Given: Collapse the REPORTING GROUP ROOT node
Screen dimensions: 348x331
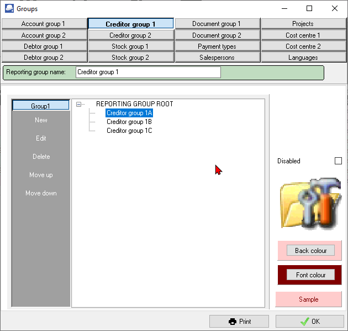Looking at the screenshot, I should (x=78, y=104).
